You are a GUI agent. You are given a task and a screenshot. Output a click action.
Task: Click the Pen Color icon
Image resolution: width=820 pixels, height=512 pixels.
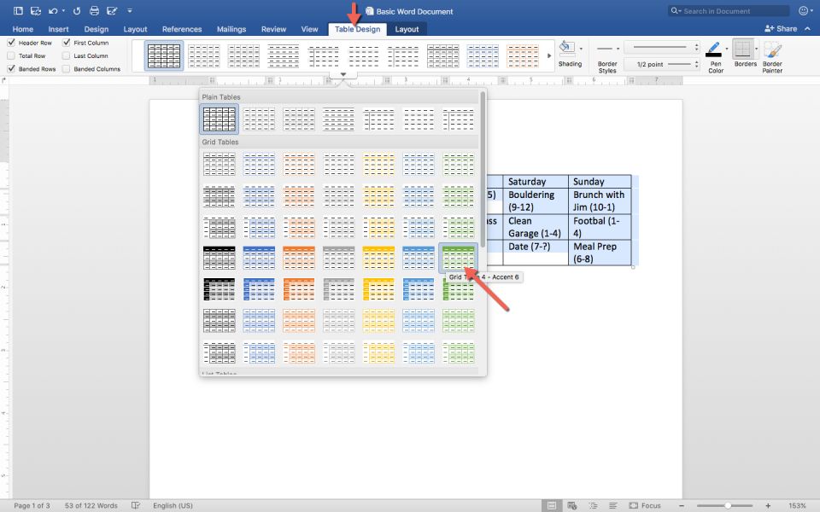coord(715,50)
